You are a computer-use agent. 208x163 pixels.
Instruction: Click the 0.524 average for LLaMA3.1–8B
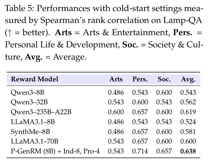pyautogui.click(x=188, y=122)
